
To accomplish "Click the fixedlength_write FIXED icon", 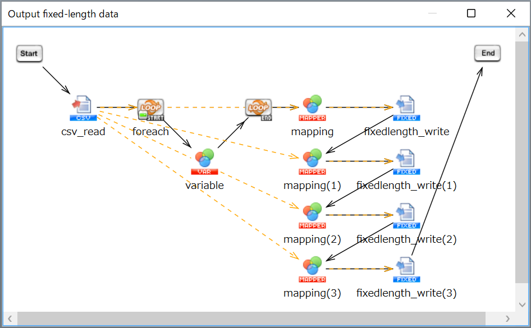I will click(406, 108).
